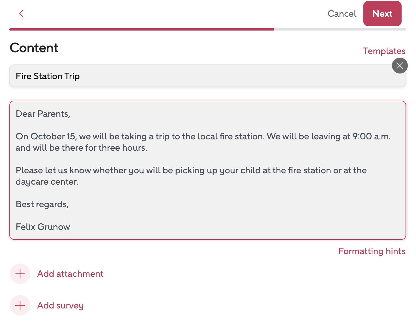Focus the Fire Station Trip title field
Screen dimensions: 416x324
pos(198,76)
